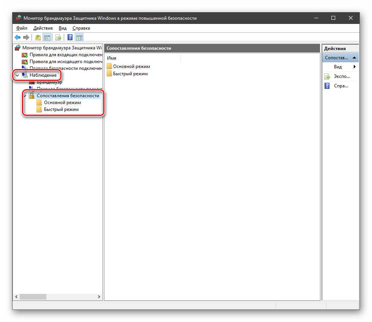This screenshot has height=322, width=372.
Task: Click the Имя column header
Action: 142,58
